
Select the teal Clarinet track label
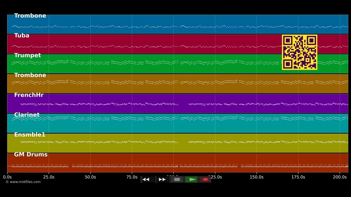coord(27,115)
